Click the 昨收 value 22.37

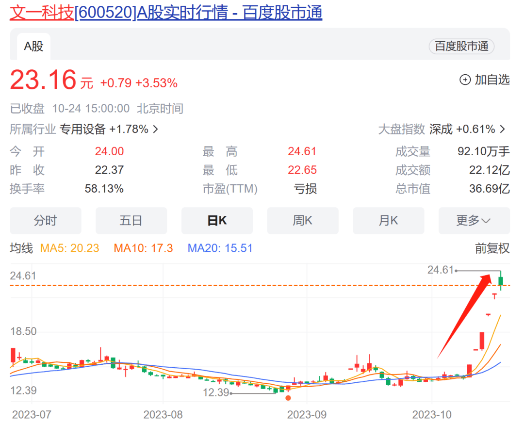pyautogui.click(x=109, y=170)
